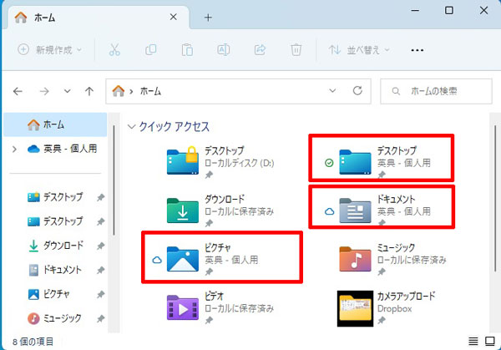The width and height of the screenshot is (501, 350).
Task: Click the rename icon in toolbar
Action: coord(223,50)
